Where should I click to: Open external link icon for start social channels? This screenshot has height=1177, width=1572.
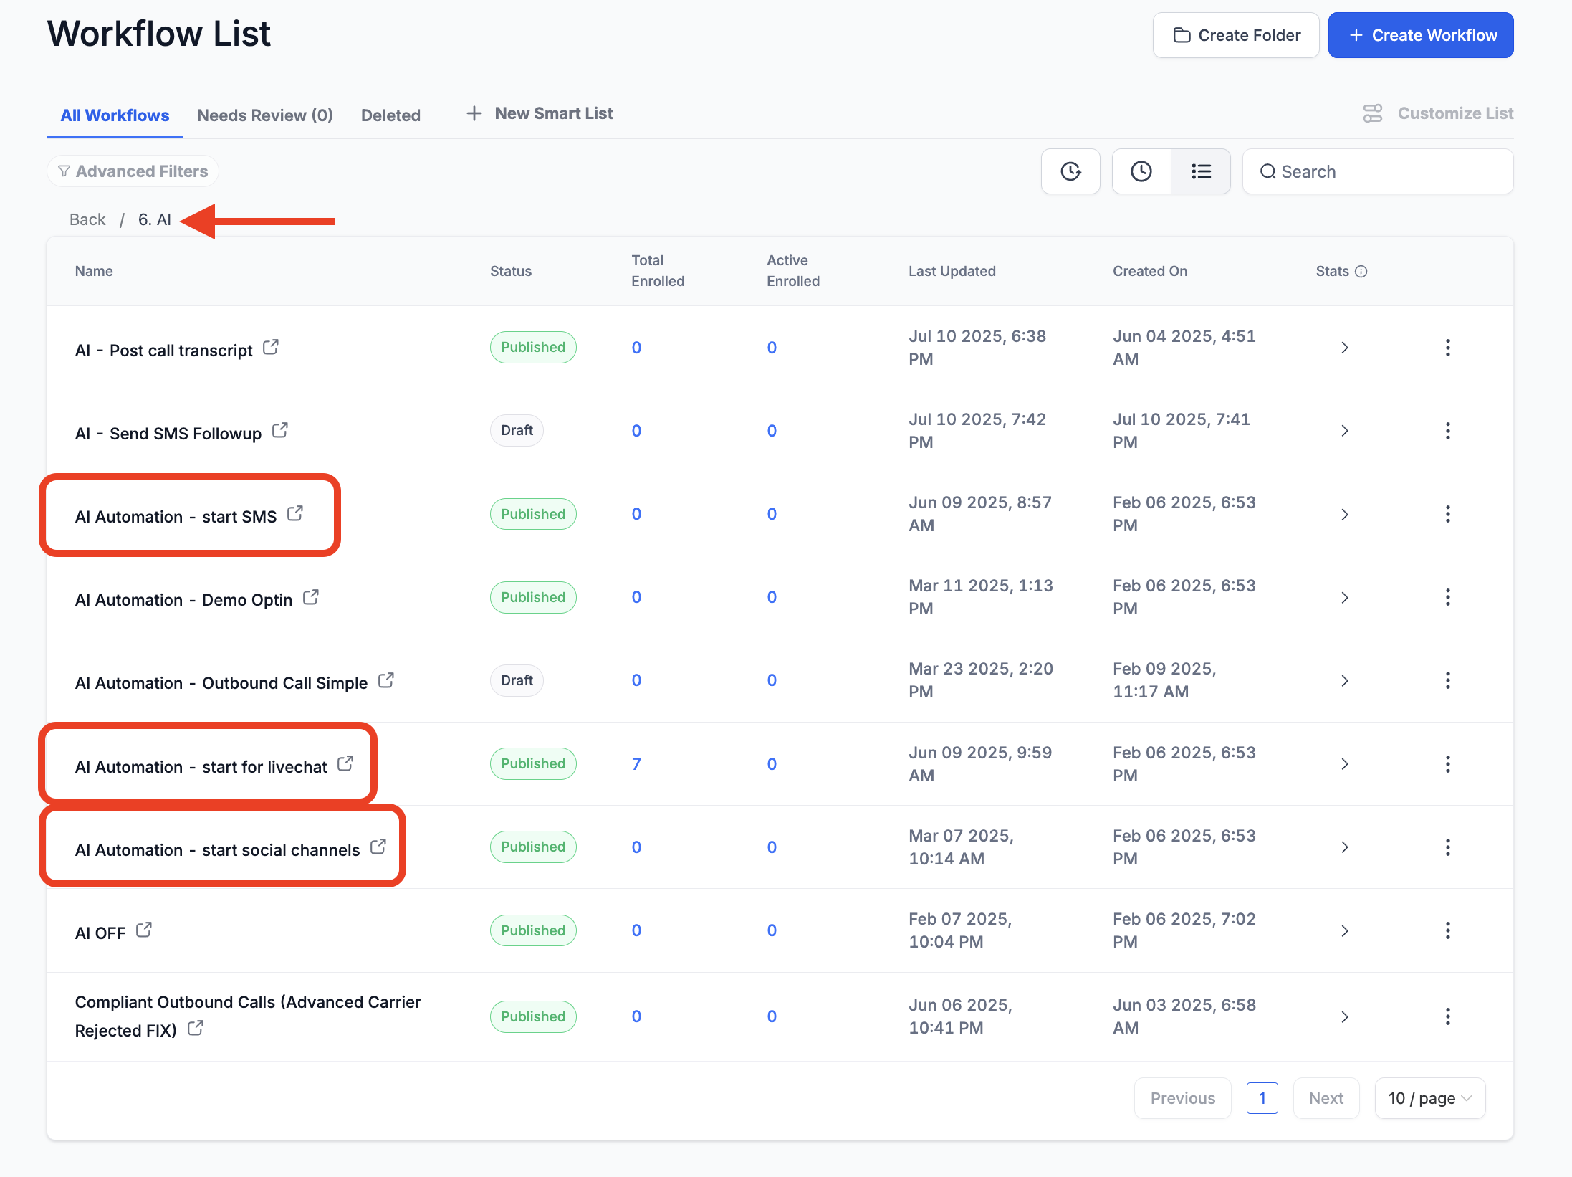point(378,847)
